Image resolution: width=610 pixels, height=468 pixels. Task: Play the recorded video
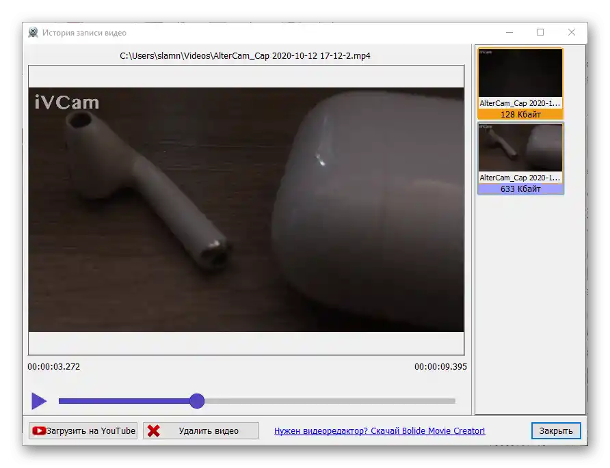click(39, 401)
